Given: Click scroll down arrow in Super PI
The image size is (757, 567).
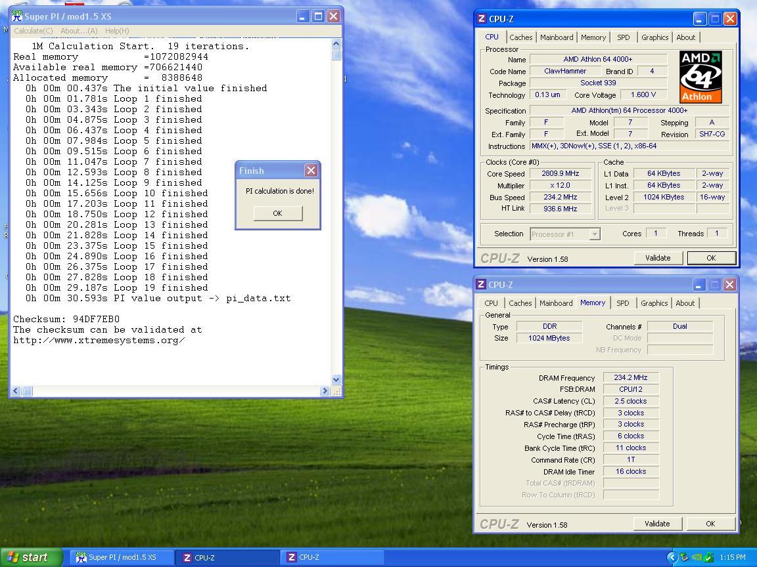Looking at the screenshot, I should click(336, 379).
